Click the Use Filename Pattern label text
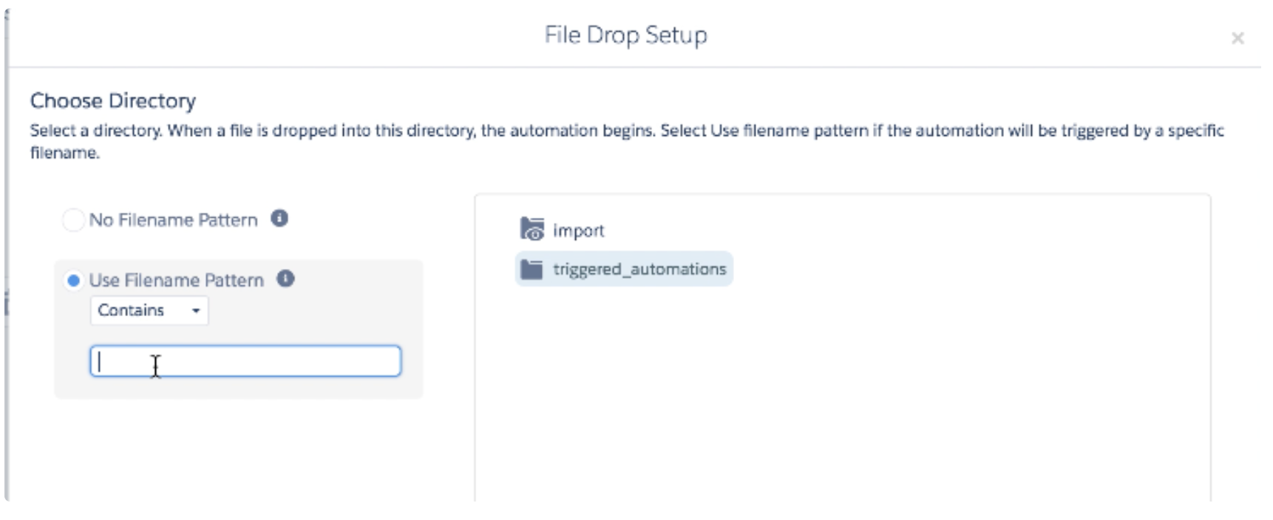Viewport: 1273px width, 520px height. (x=176, y=281)
